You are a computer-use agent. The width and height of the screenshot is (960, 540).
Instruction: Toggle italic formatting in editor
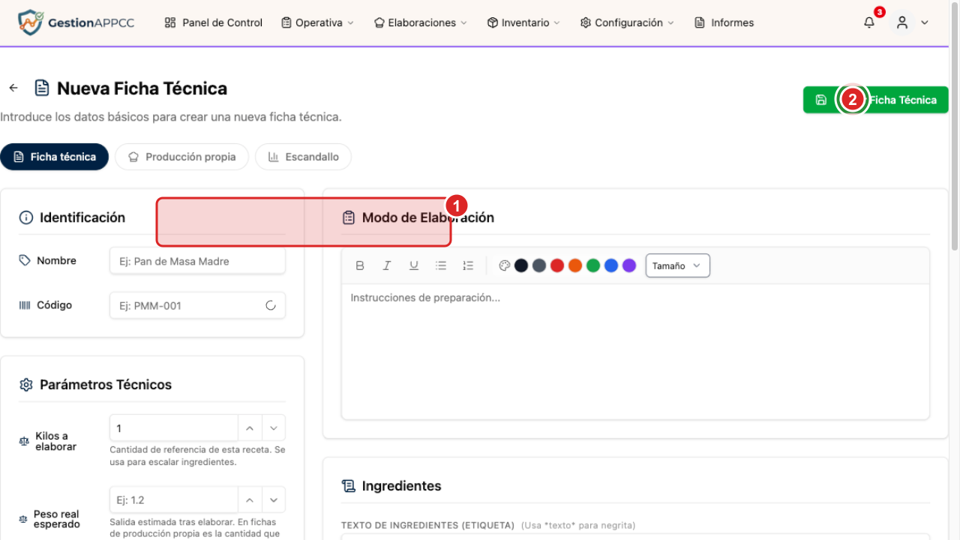pos(387,265)
